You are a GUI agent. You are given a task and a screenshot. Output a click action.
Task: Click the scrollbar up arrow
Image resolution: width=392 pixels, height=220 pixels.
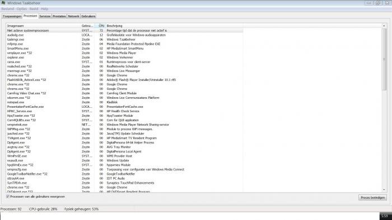point(384,26)
